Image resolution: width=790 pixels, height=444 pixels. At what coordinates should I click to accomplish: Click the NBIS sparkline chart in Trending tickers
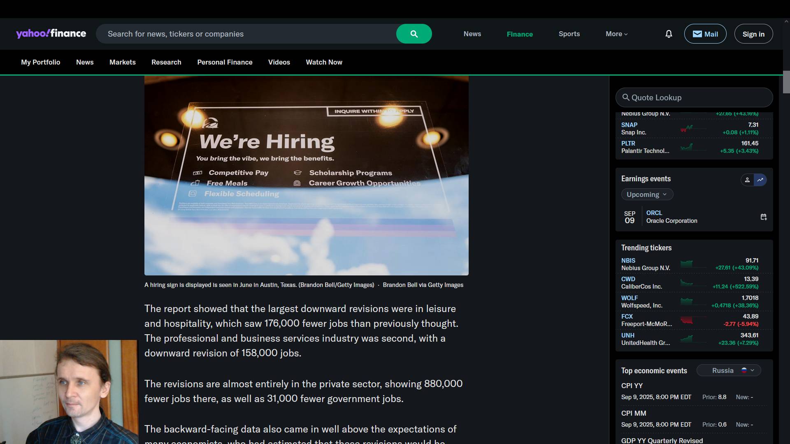tap(687, 264)
